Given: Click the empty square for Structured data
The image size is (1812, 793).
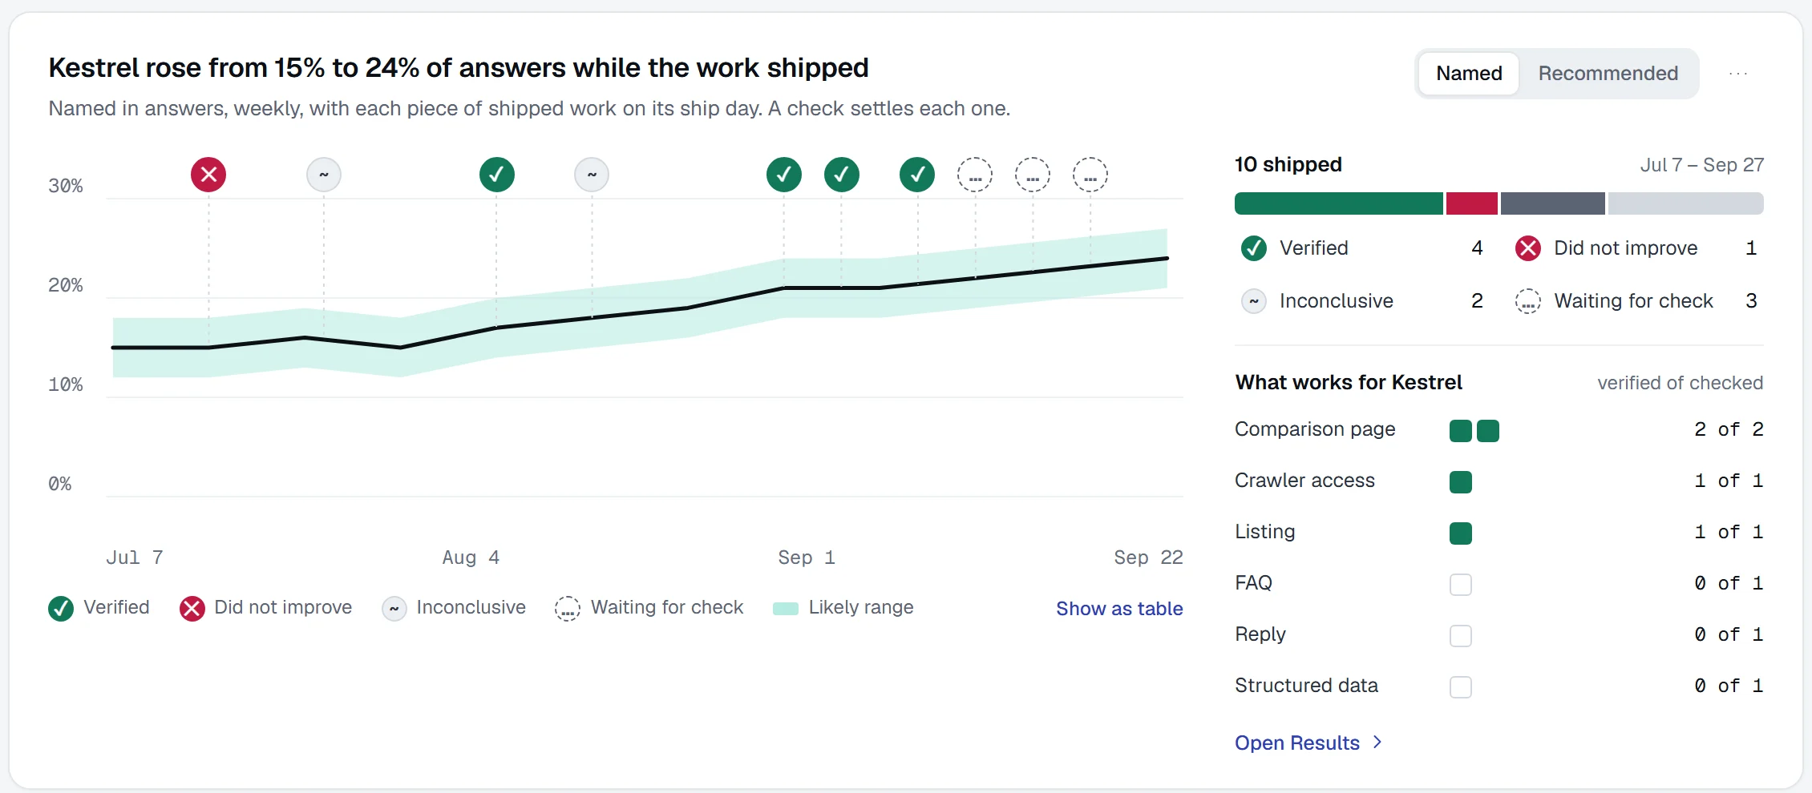Looking at the screenshot, I should [1461, 687].
